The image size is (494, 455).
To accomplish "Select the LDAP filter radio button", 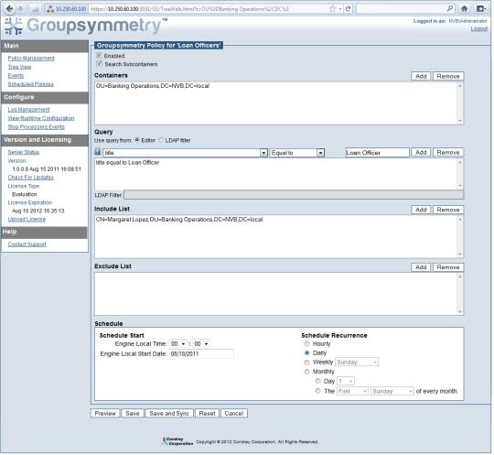I will pyautogui.click(x=161, y=140).
